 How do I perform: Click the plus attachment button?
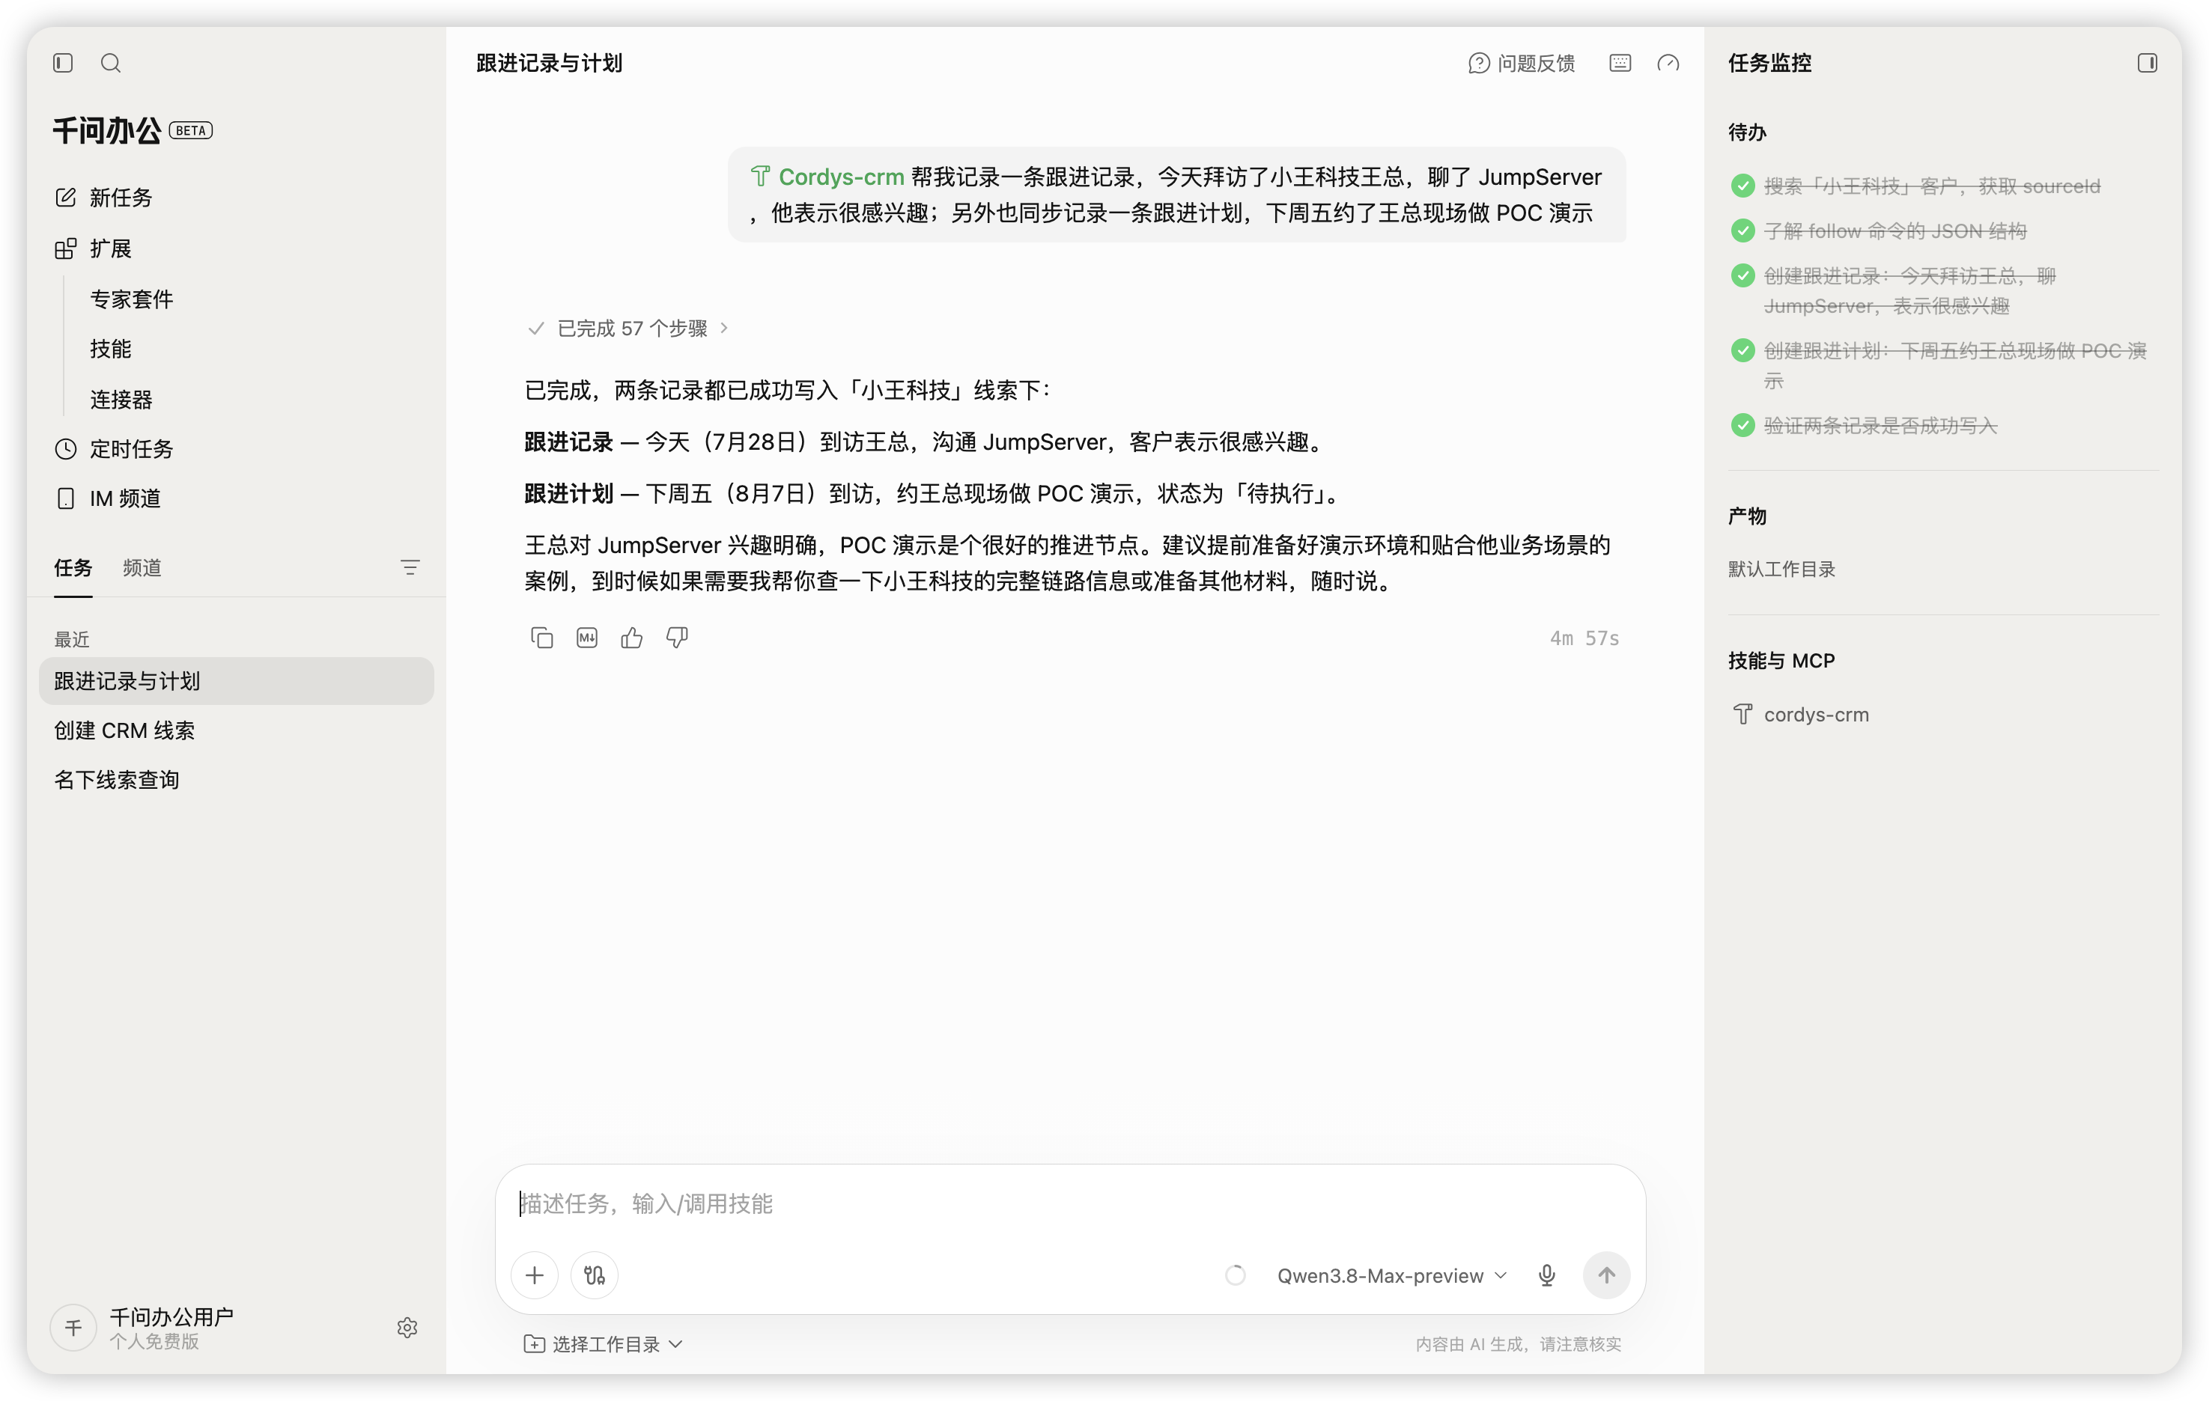534,1275
